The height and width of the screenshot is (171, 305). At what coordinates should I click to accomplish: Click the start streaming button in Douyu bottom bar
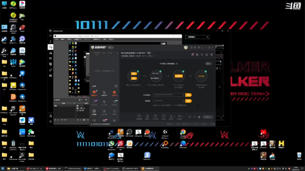pyautogui.click(x=207, y=117)
